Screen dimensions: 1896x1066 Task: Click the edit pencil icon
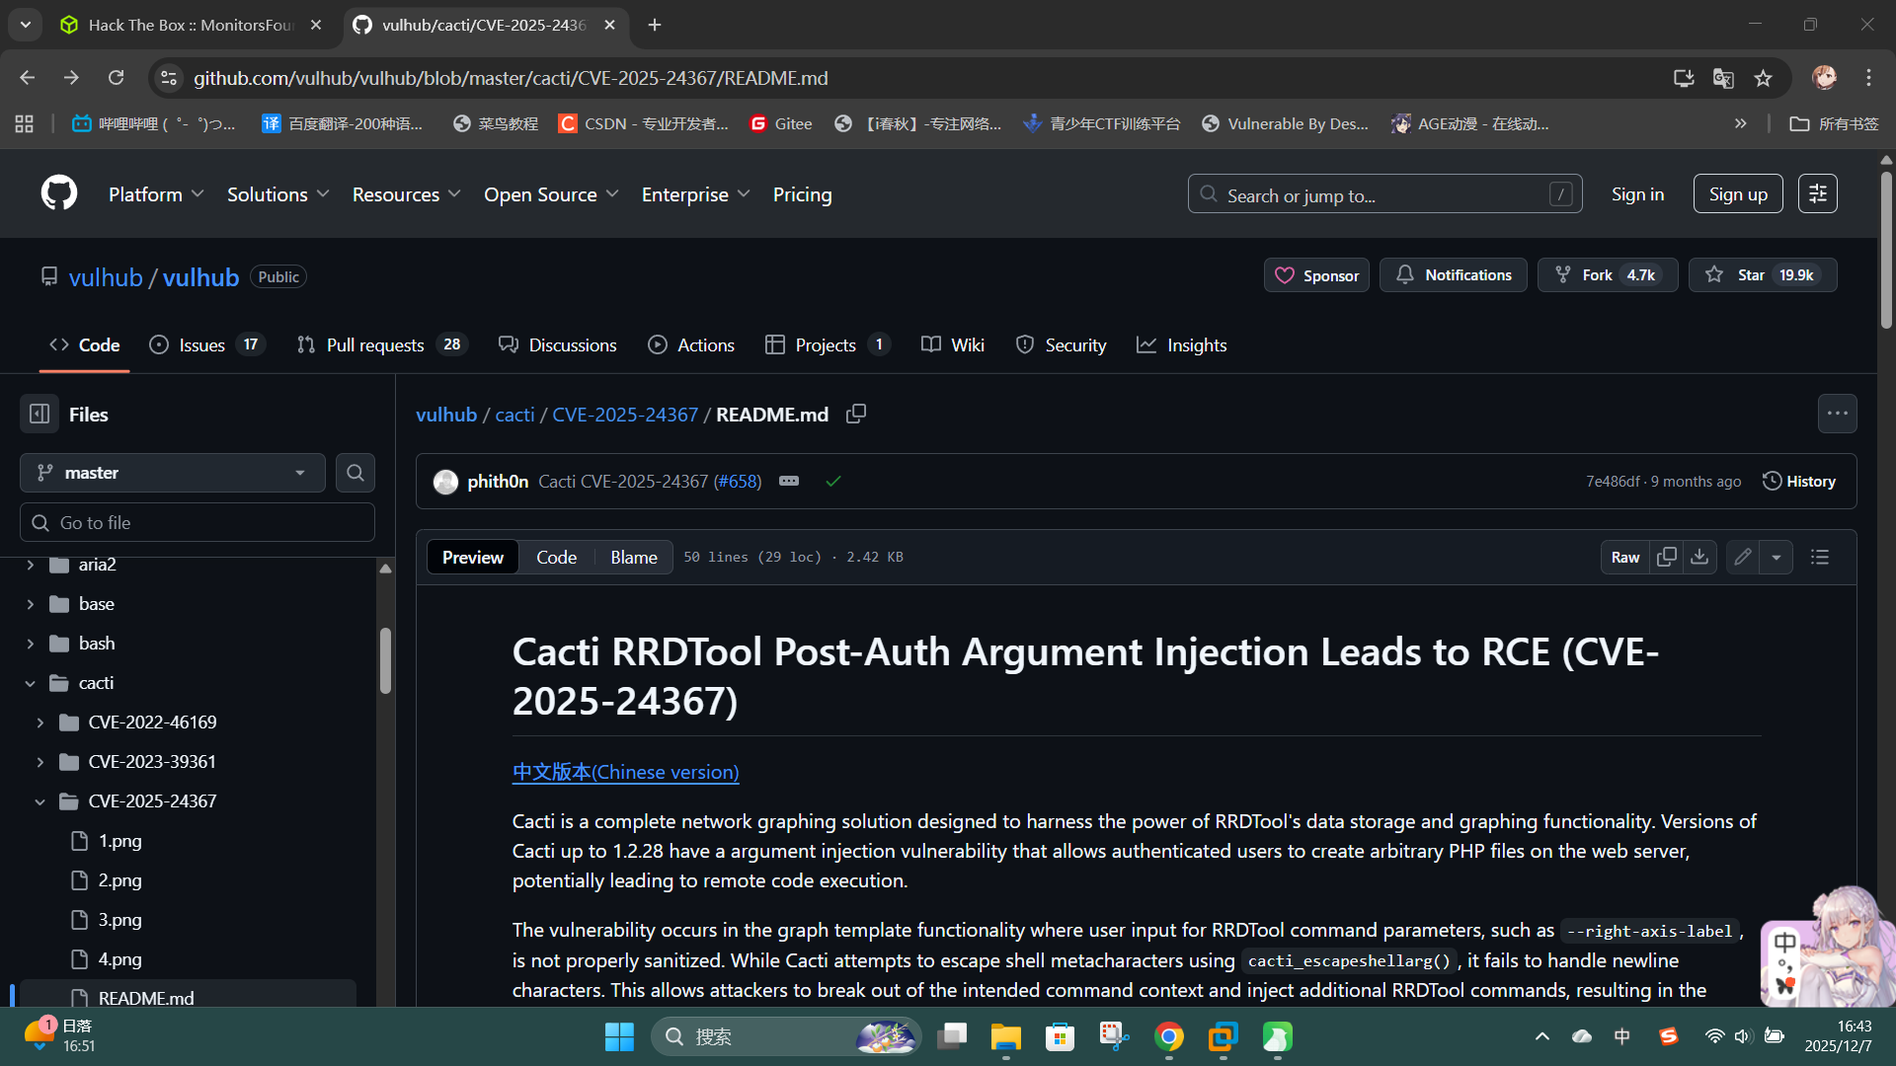click(x=1743, y=558)
